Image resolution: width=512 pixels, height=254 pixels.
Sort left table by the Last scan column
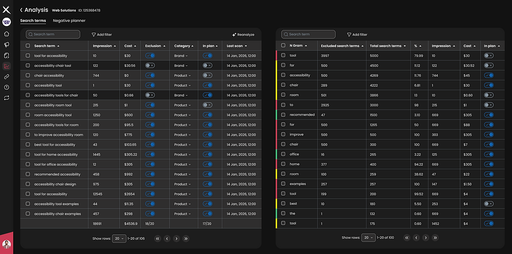point(237,46)
